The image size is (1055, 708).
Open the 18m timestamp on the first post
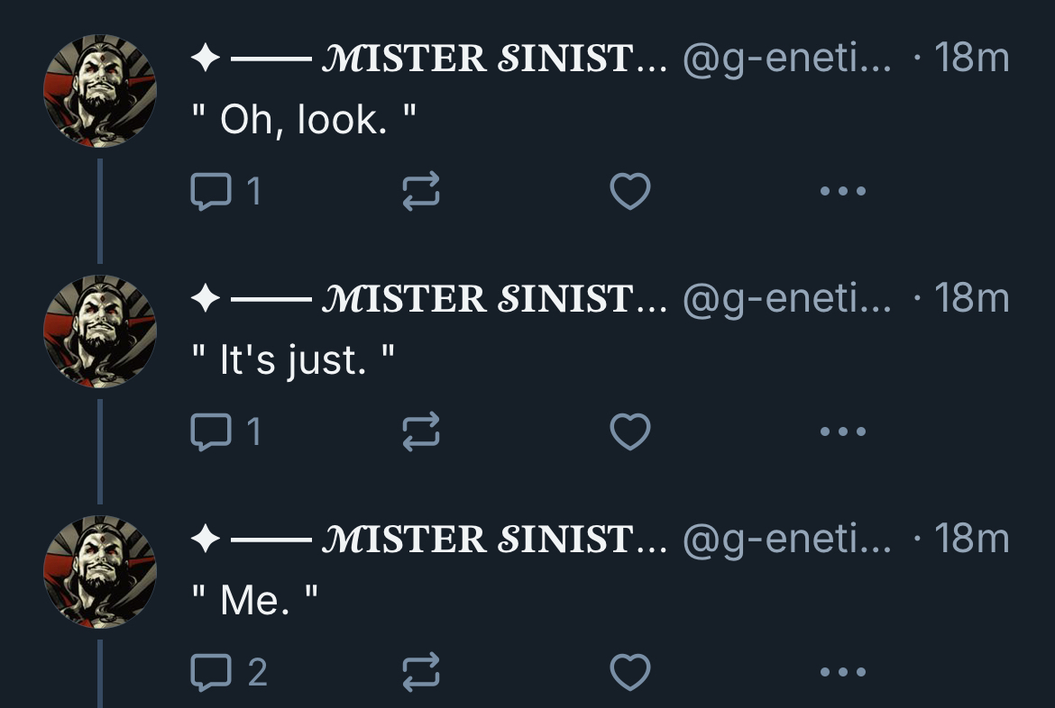pos(971,59)
